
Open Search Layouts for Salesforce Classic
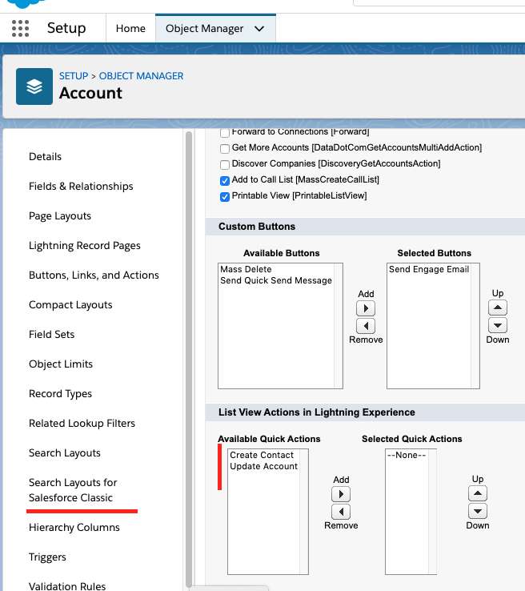click(x=73, y=490)
